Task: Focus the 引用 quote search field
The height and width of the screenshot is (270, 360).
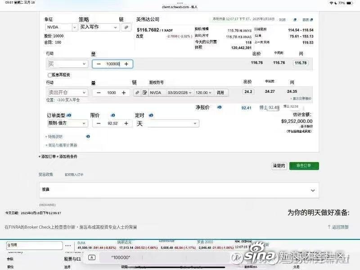Action: point(35,245)
